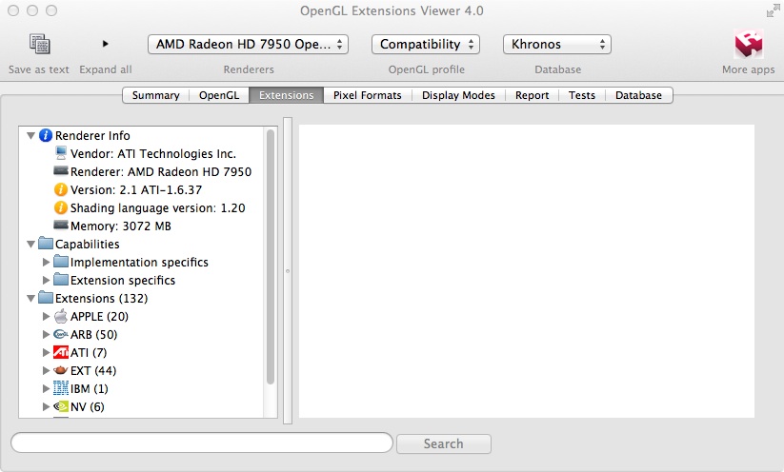Click the Implementation specifics folder icon
The image size is (784, 472).
point(61,262)
